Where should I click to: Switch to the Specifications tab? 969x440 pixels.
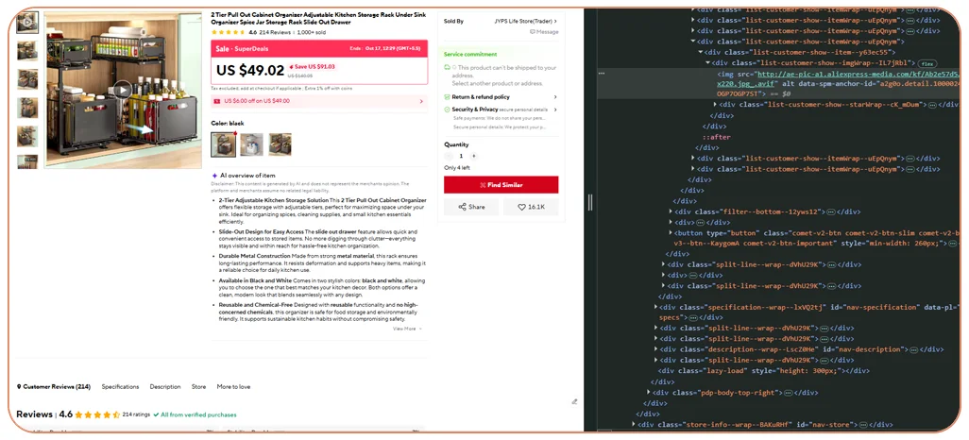coord(121,387)
